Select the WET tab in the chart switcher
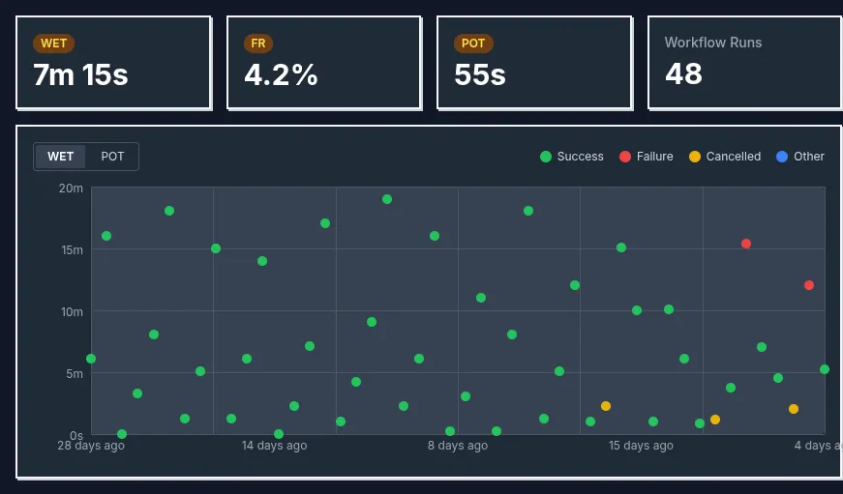This screenshot has height=494, width=843. point(61,157)
